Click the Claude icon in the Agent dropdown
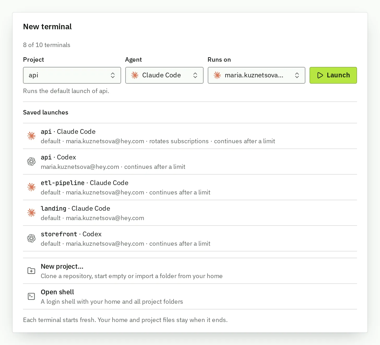Screen dimensions: 380x345 pyautogui.click(x=135, y=75)
